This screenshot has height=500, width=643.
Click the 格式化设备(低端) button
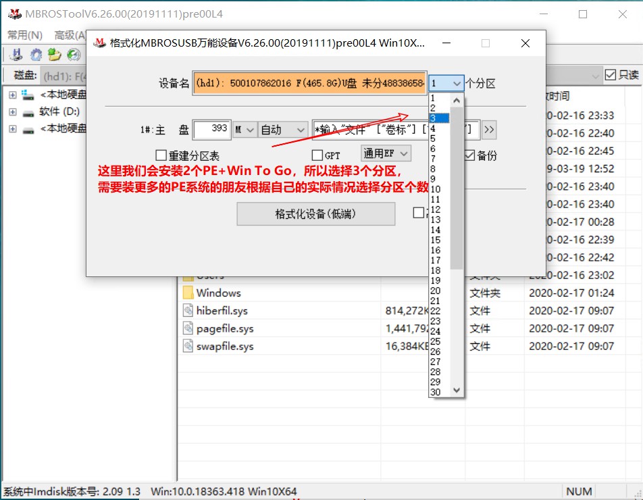click(315, 214)
